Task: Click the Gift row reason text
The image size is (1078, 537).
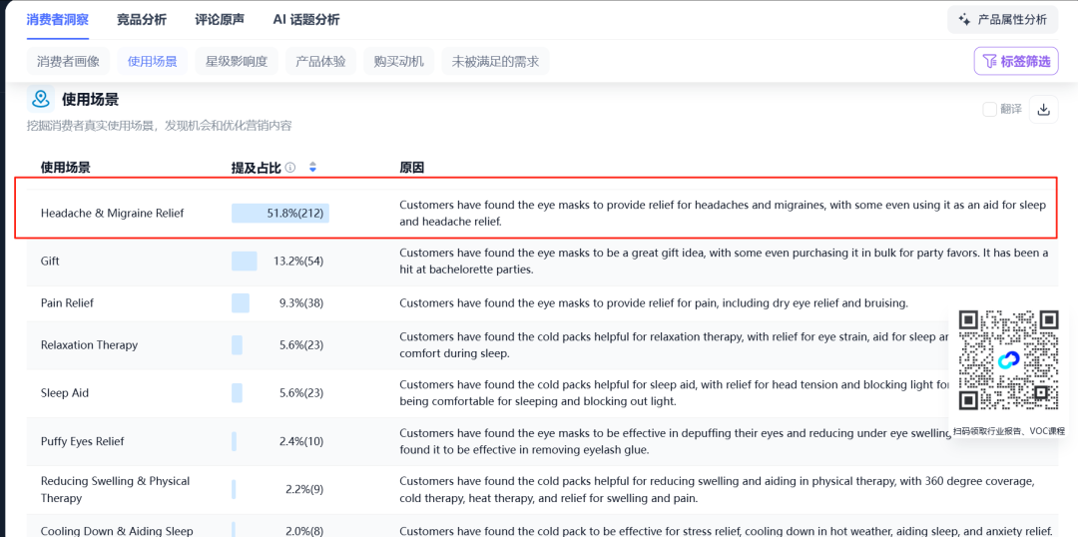Action: [x=724, y=262]
